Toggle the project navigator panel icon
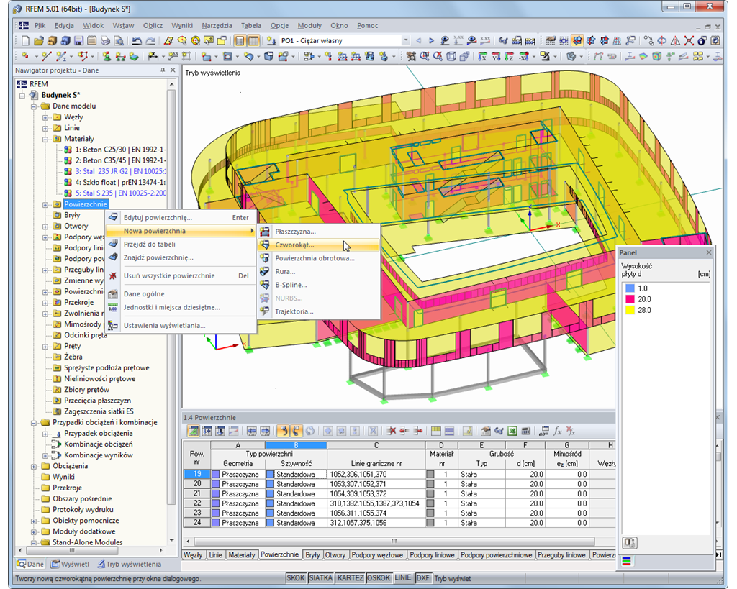The width and height of the screenshot is (737, 589). 240,41
